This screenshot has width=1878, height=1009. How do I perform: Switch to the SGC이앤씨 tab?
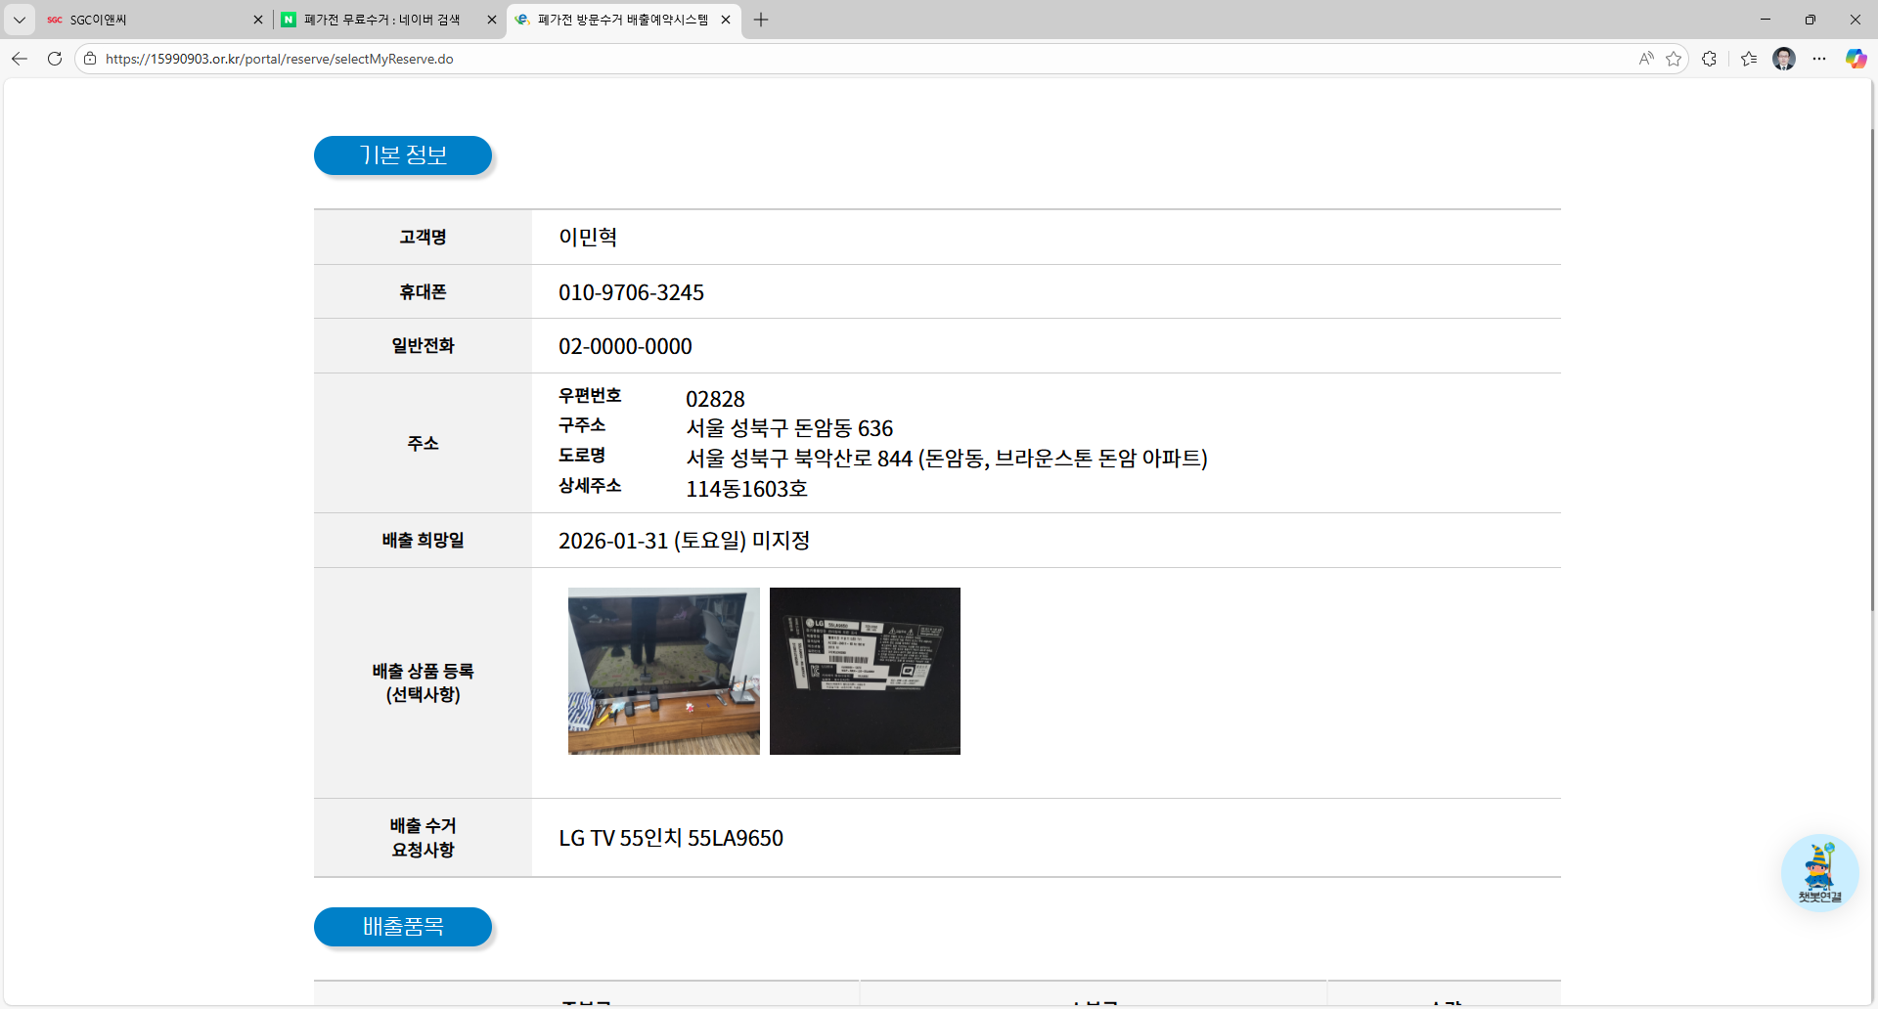click(147, 20)
